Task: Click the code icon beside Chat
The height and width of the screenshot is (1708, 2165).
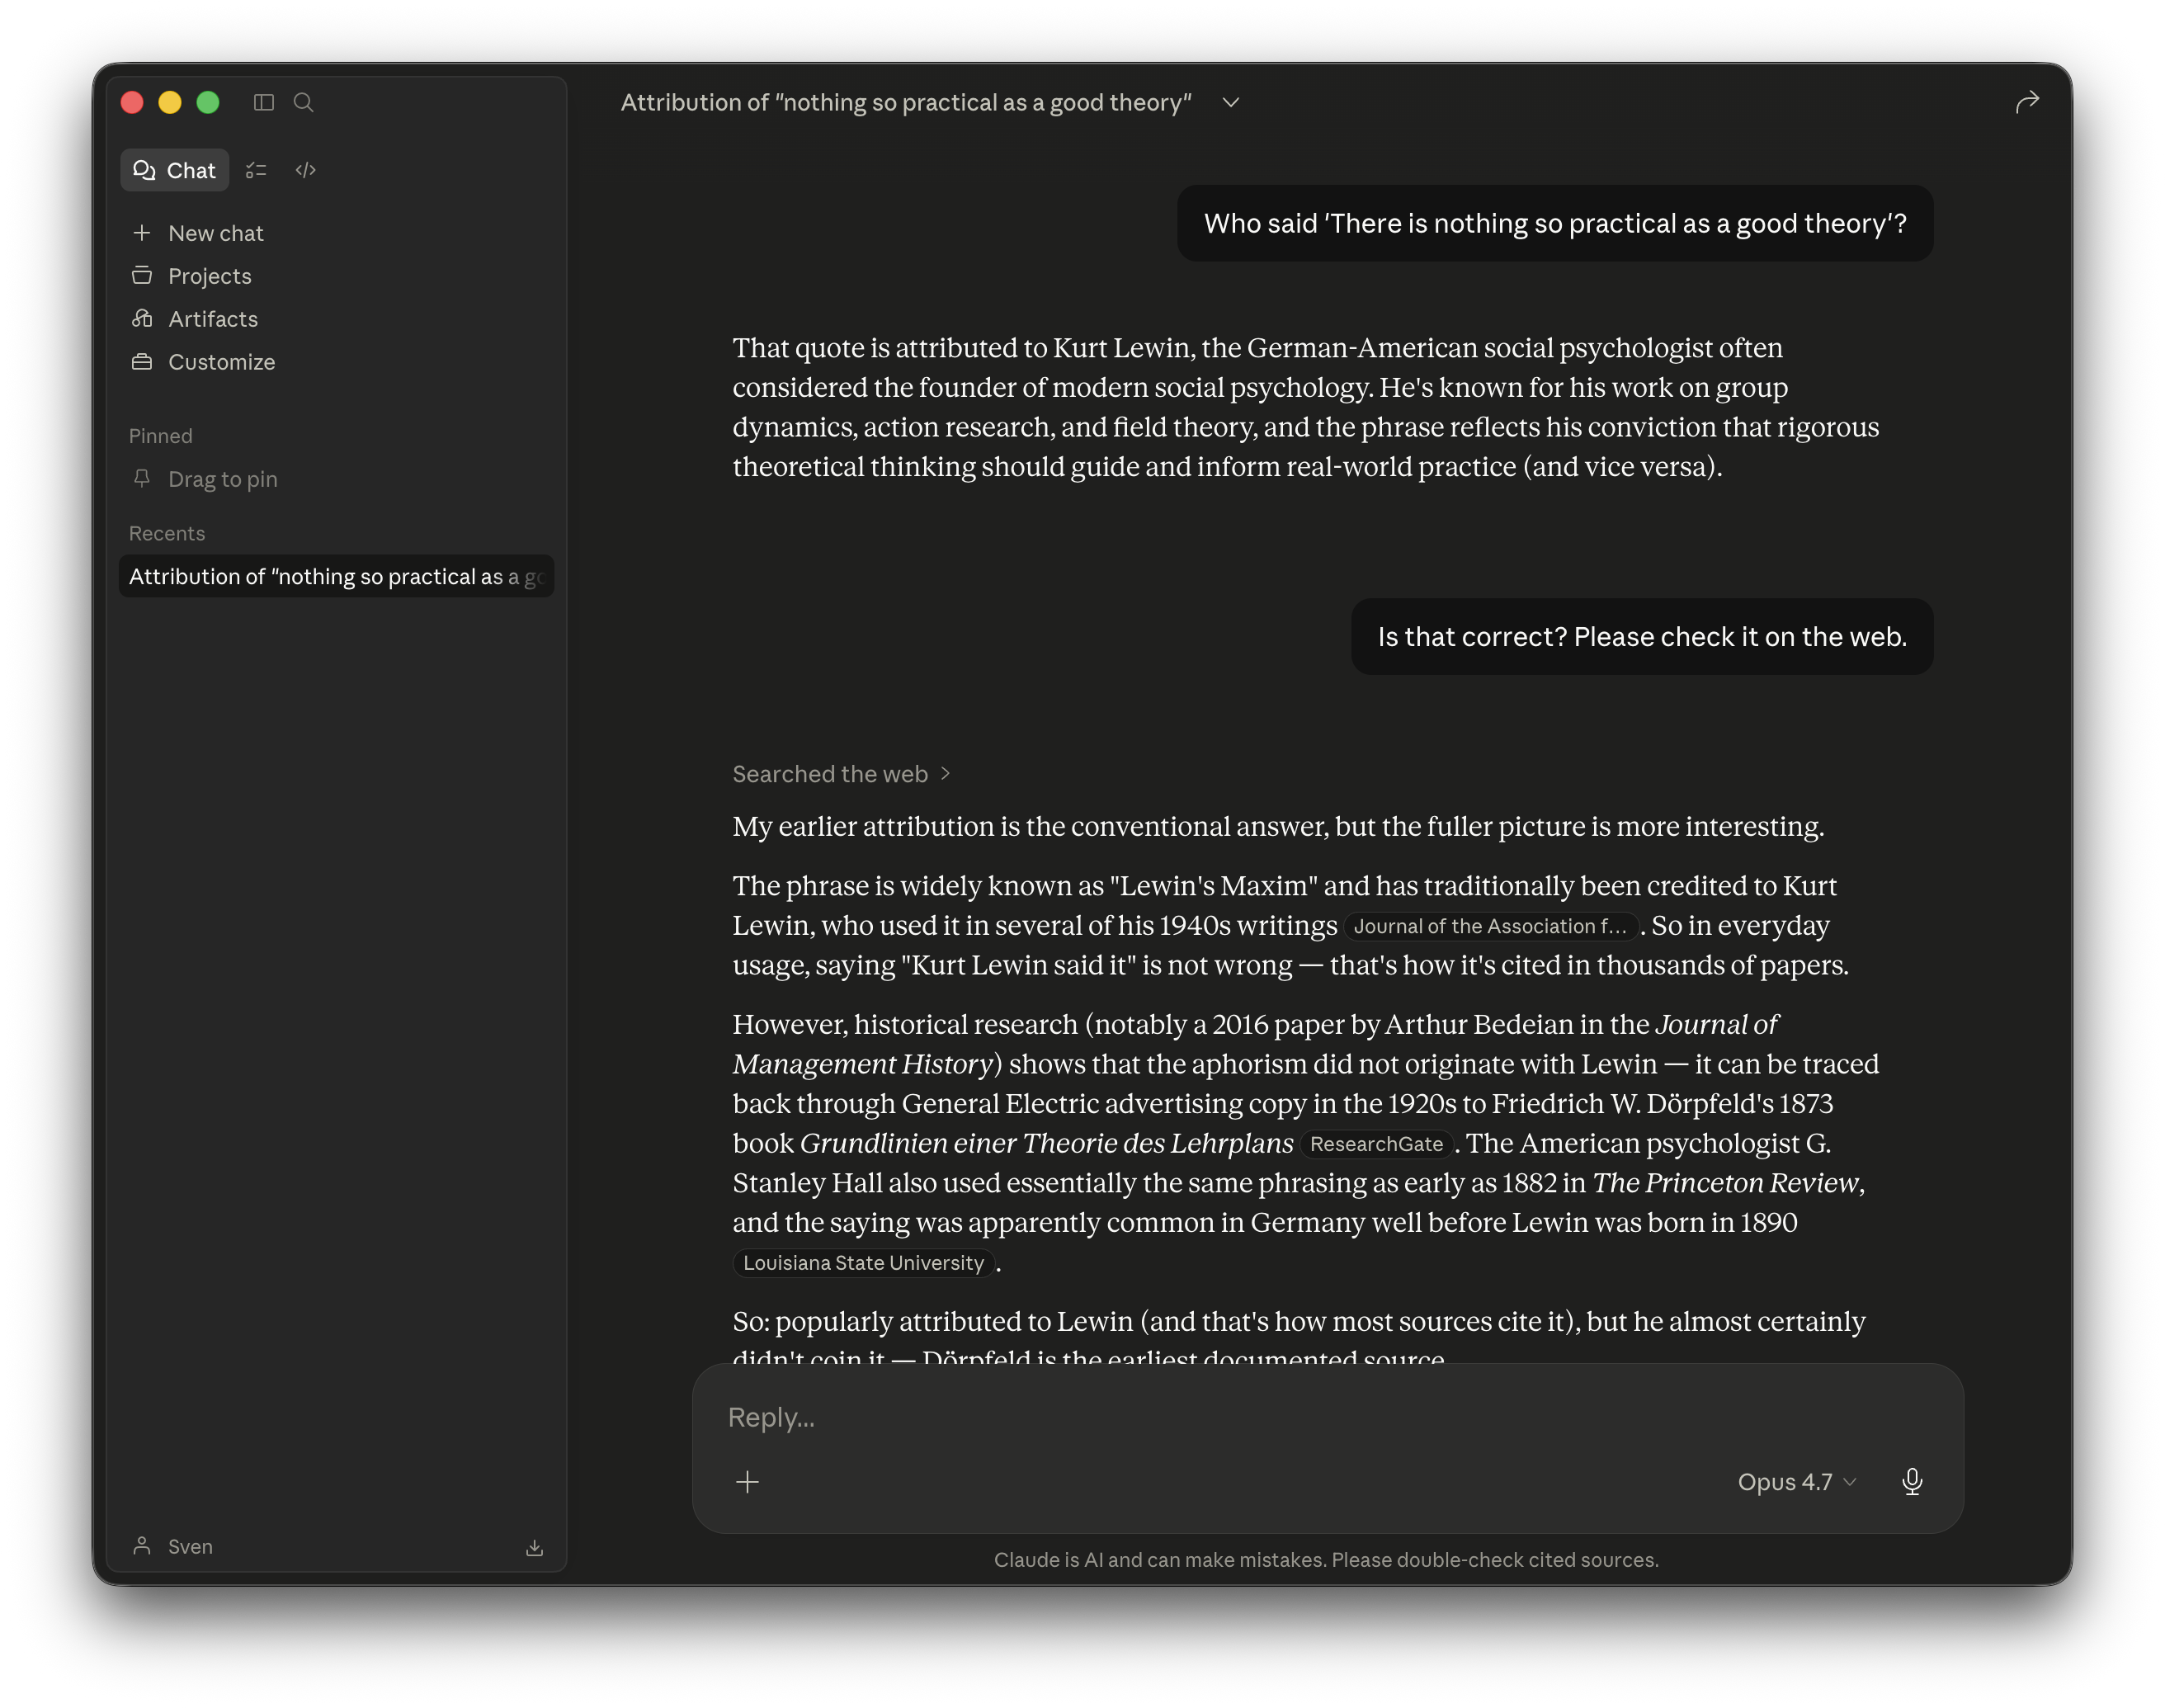Action: 305,170
